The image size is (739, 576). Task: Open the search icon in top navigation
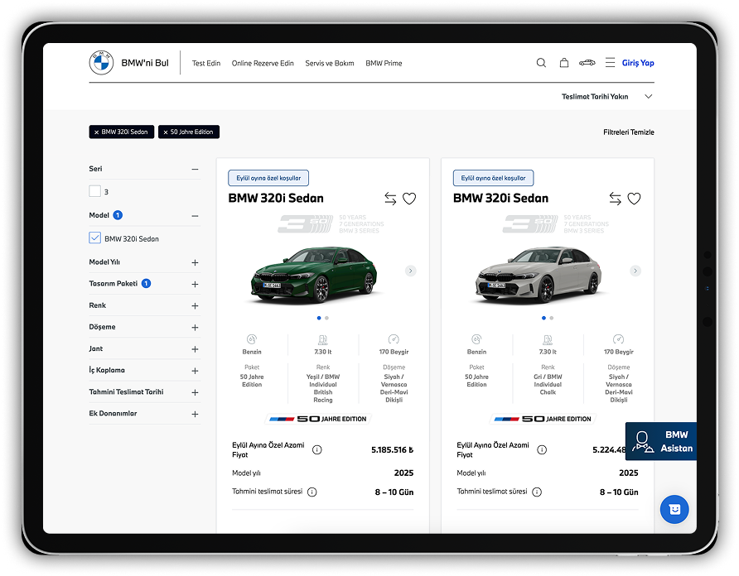pyautogui.click(x=541, y=63)
